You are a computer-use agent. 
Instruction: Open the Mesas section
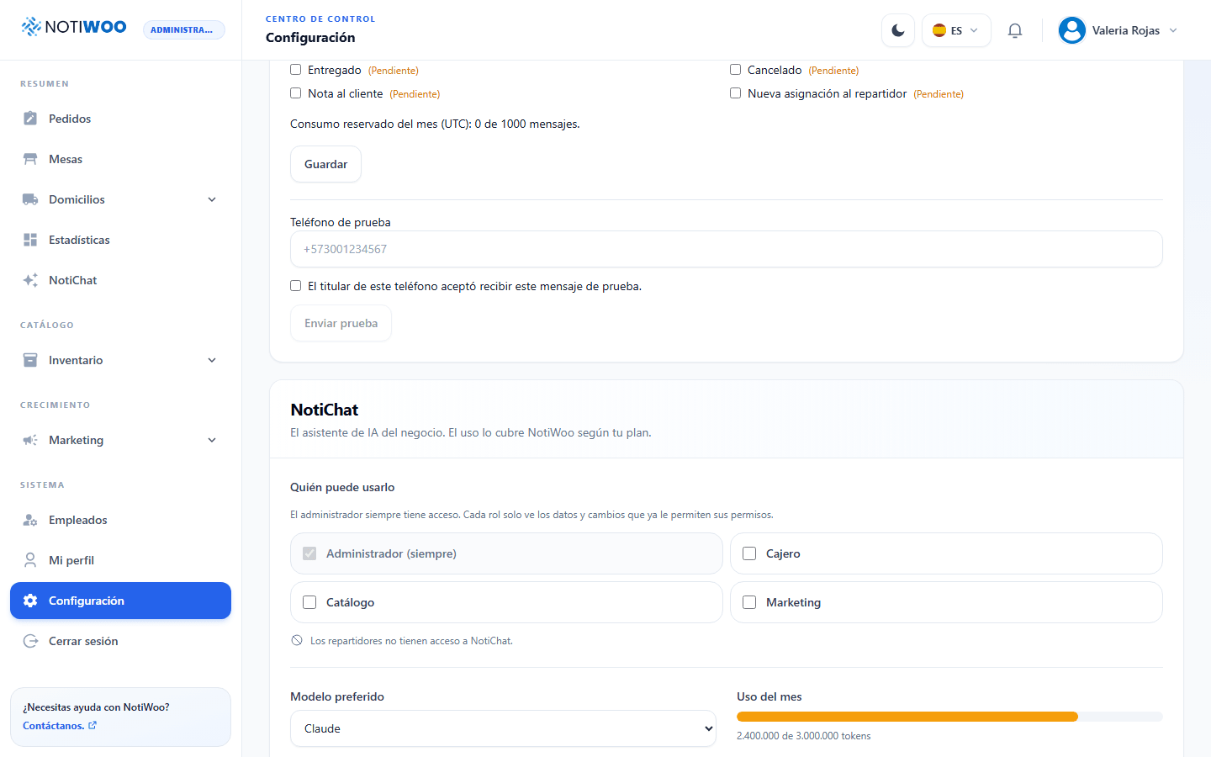(x=120, y=159)
